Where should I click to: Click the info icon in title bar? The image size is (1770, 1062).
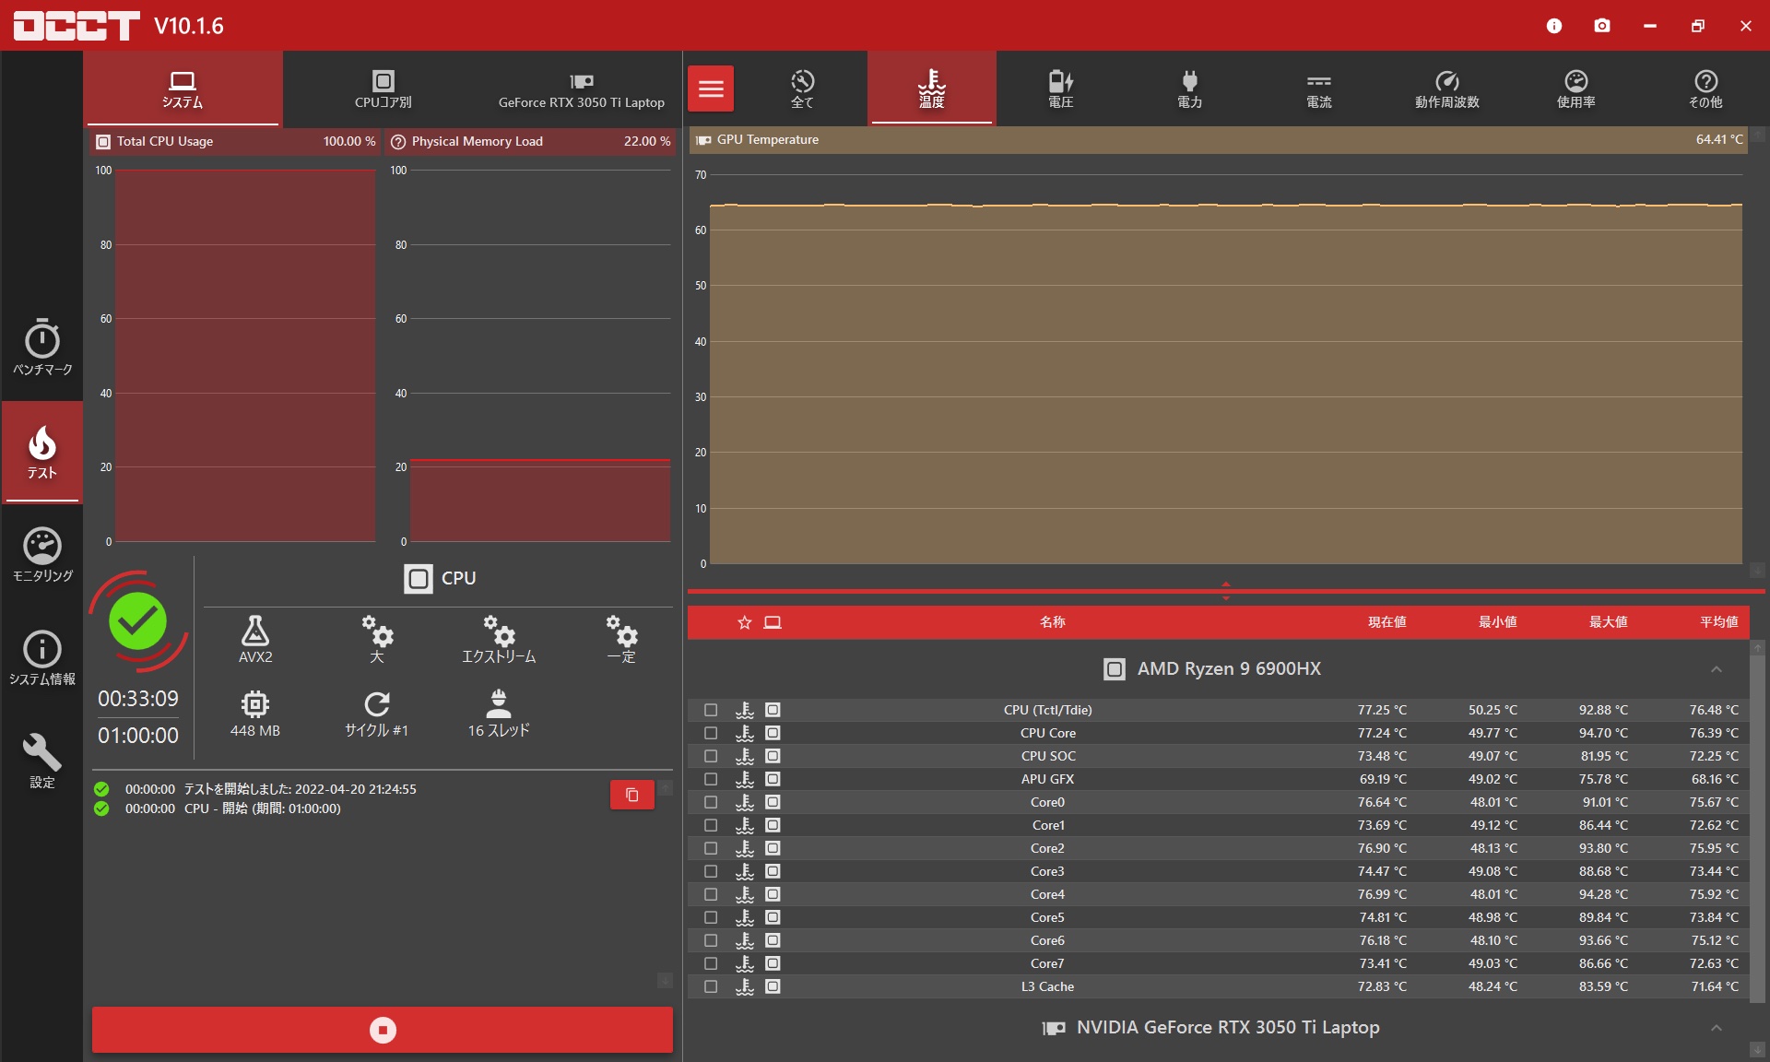[x=1554, y=26]
